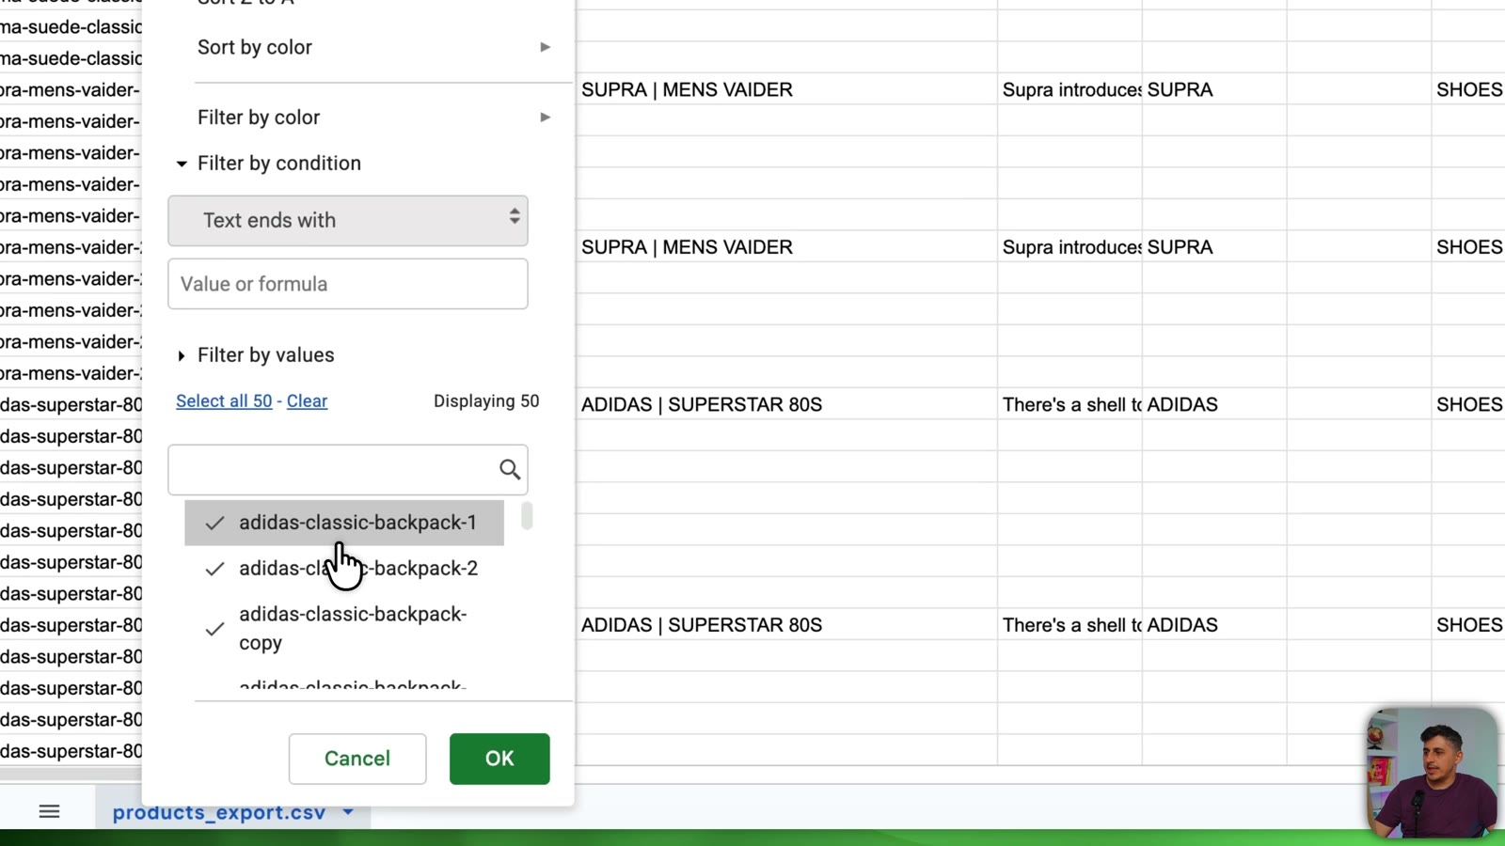Click the Select all 50 link
Screen dimensions: 1505x846
click(224, 401)
